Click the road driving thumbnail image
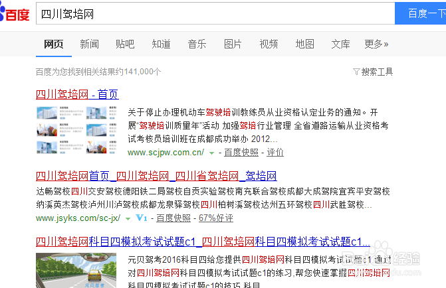The width and height of the screenshot is (446, 288). point(76,270)
